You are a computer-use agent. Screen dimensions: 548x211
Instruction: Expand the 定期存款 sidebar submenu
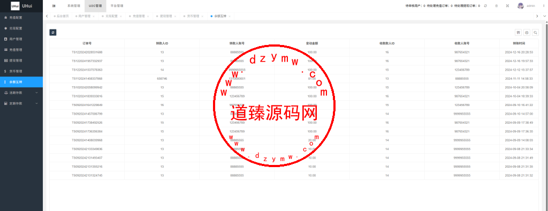point(21,103)
